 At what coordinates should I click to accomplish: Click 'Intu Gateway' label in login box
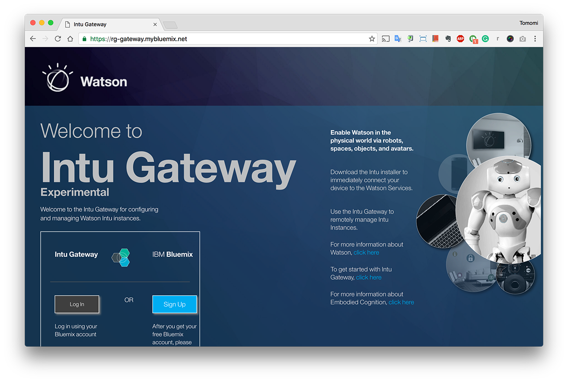click(76, 255)
